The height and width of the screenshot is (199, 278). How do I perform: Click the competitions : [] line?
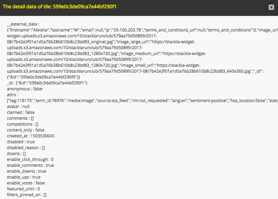pyautogui.click(x=23, y=124)
